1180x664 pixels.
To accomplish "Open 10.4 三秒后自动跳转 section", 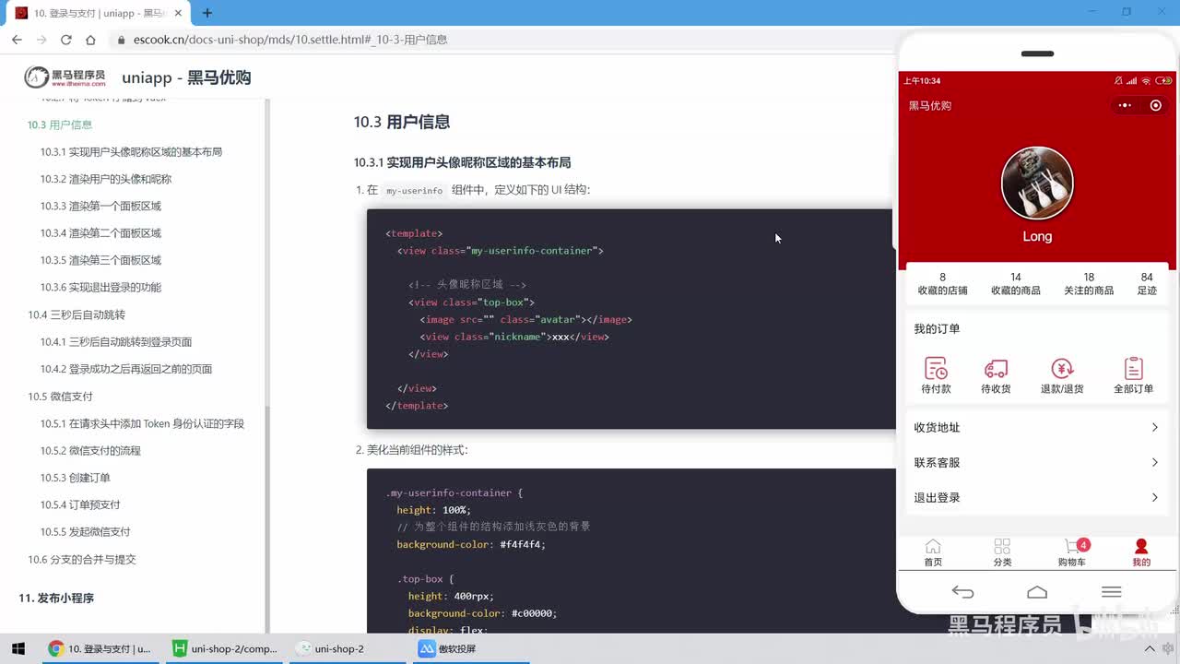I will point(77,314).
